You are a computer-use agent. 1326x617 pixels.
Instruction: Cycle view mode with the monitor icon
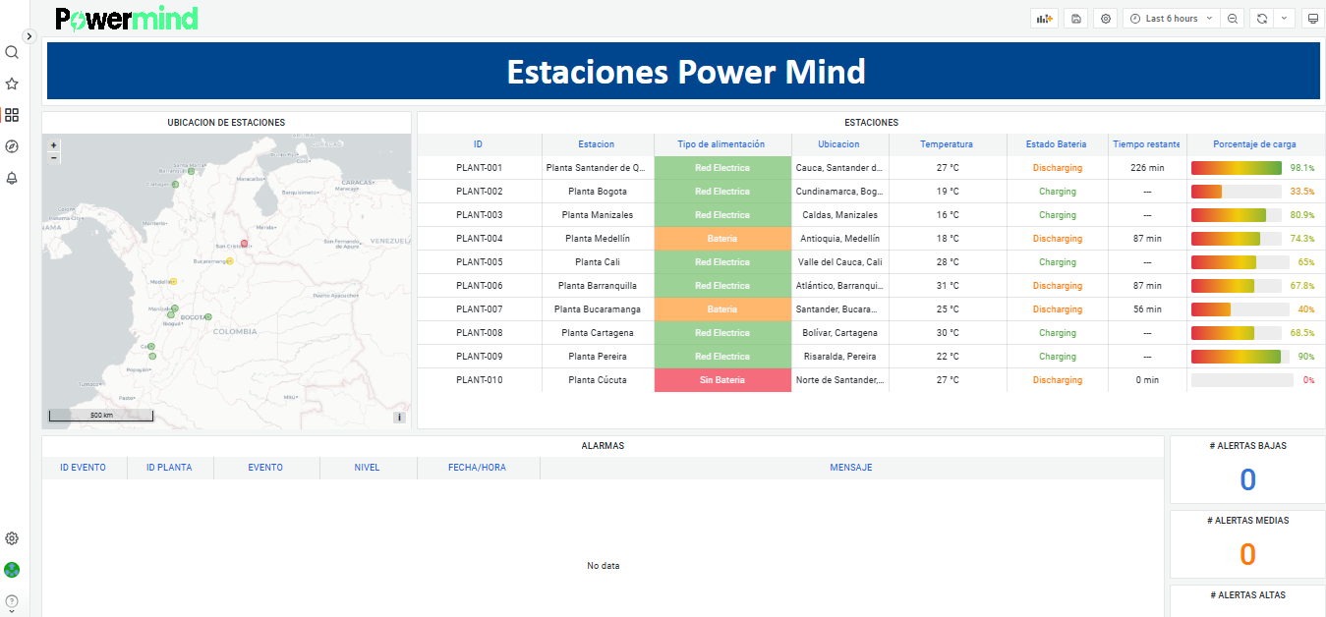click(x=1312, y=19)
